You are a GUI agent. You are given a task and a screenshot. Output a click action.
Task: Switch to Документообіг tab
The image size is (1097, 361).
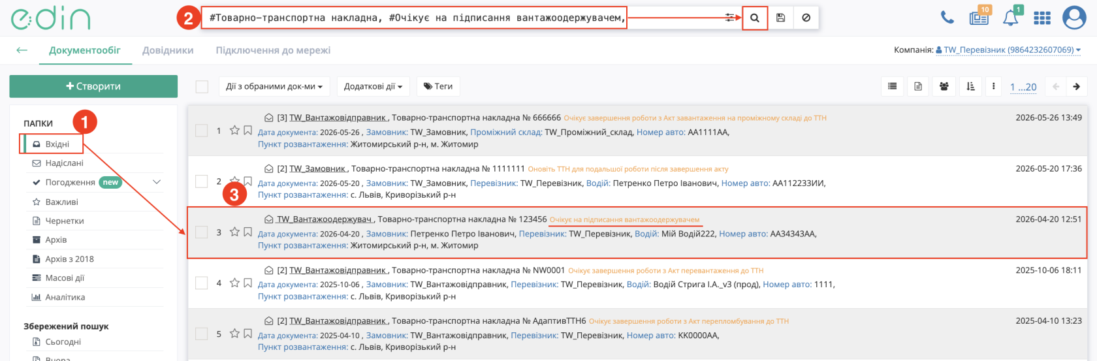(x=85, y=50)
